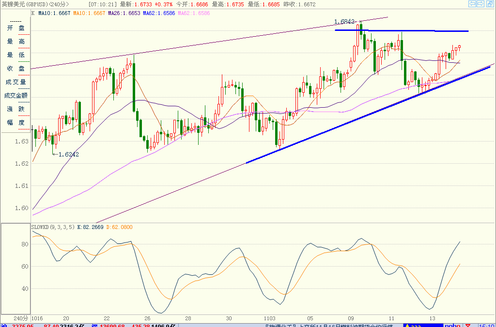Click the 1016 date on time axis

tap(37, 318)
